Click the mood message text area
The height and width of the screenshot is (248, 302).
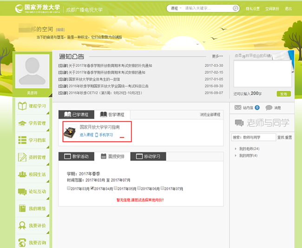263,74
